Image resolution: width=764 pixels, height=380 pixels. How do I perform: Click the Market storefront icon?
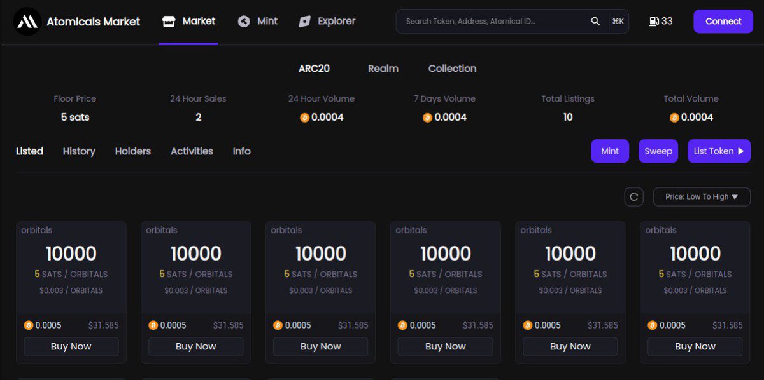[169, 22]
